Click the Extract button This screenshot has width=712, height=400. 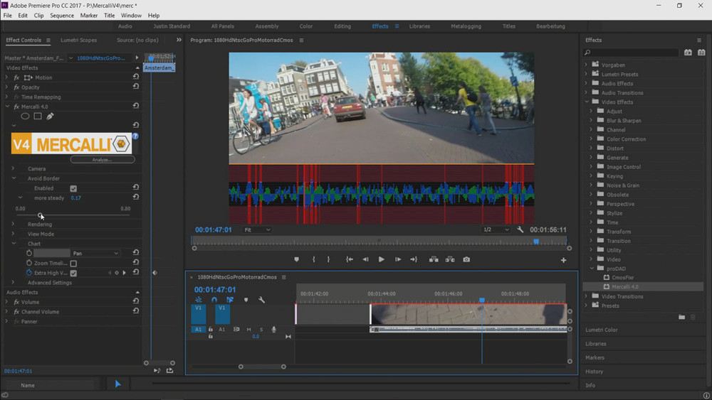pyautogui.click(x=450, y=259)
